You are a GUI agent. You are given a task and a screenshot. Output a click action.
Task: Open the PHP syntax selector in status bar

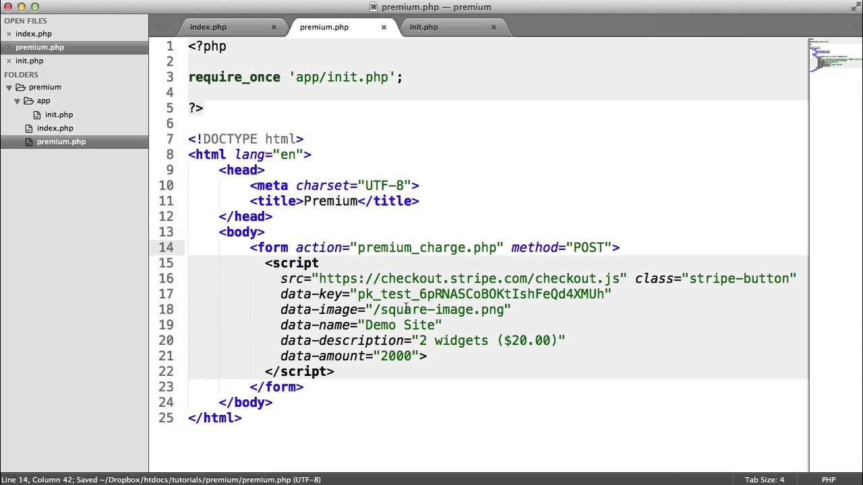(829, 480)
